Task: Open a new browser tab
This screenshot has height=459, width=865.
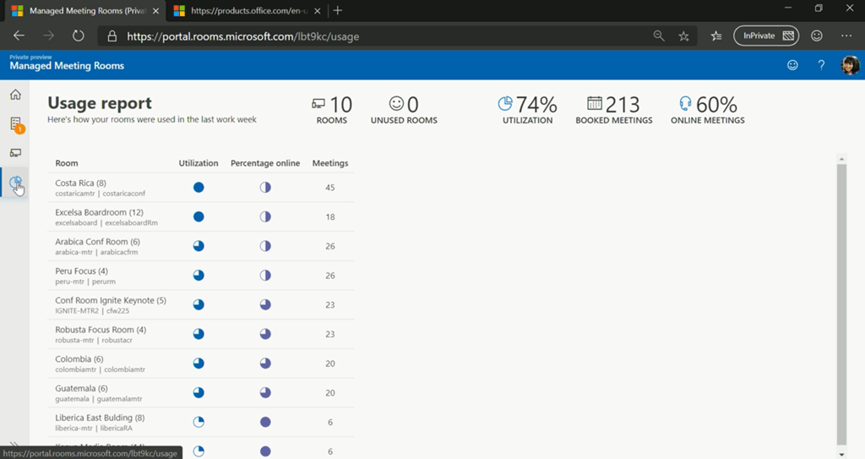Action: tap(338, 10)
